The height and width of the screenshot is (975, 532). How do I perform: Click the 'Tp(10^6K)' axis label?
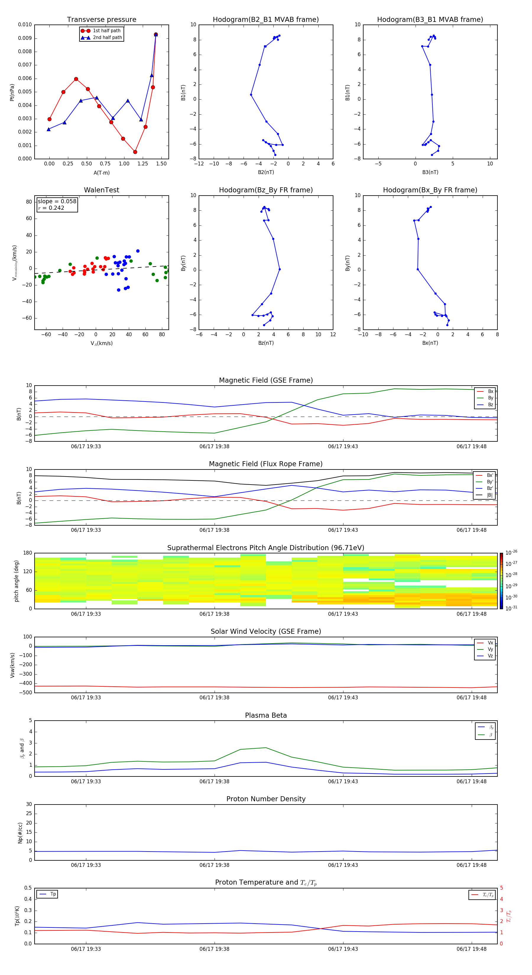tap(17, 916)
